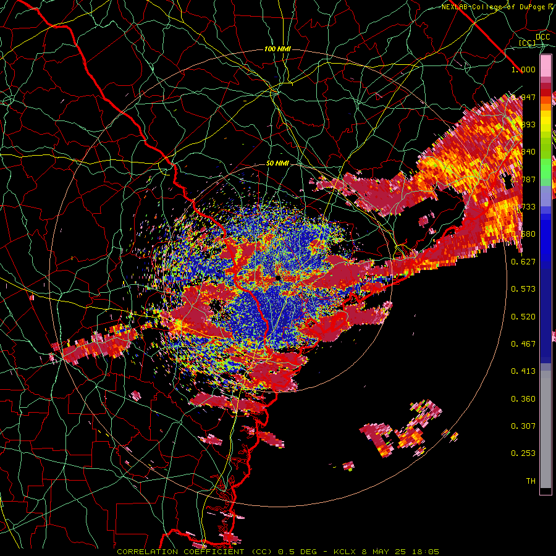This screenshot has width=556, height=556.
Task: Pick the orange segment of the color bar
Action: point(545,107)
